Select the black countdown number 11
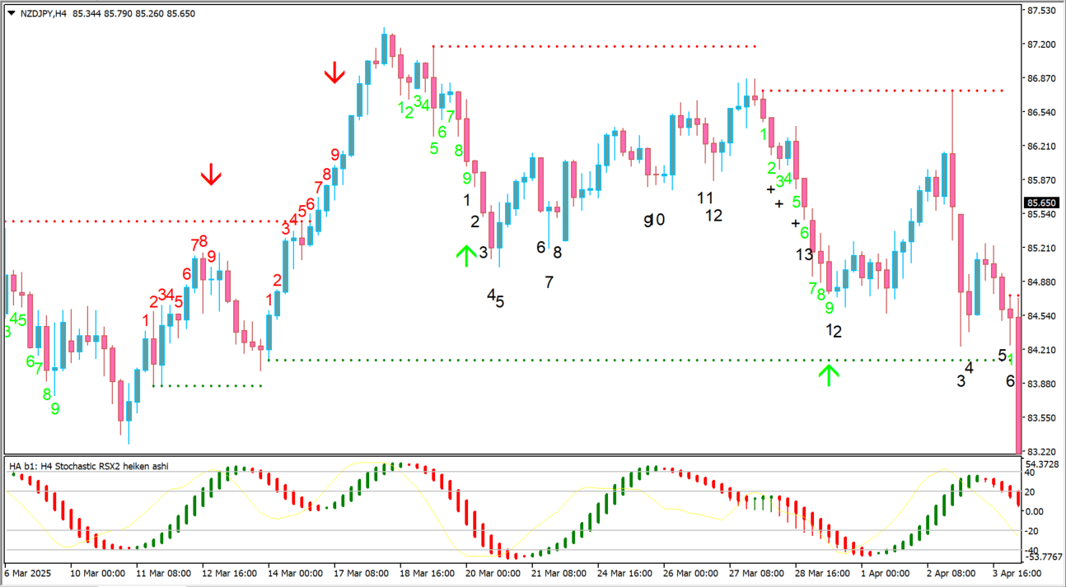 coord(704,198)
